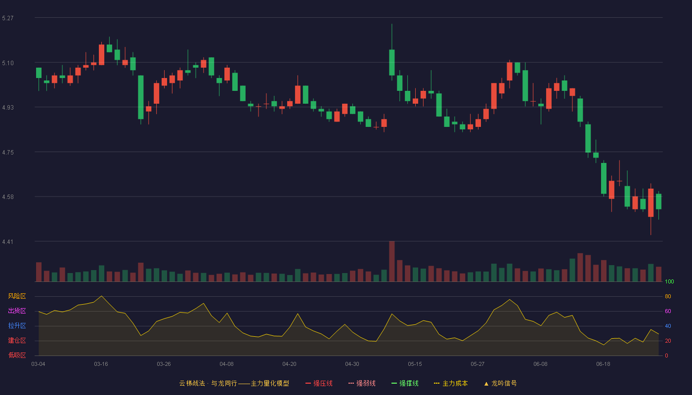692x395 pixels.
Task: Click the 06-08 date label
Action: click(x=541, y=364)
